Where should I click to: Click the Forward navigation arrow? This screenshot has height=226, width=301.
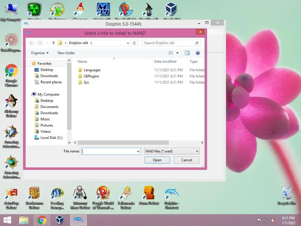[40, 43]
